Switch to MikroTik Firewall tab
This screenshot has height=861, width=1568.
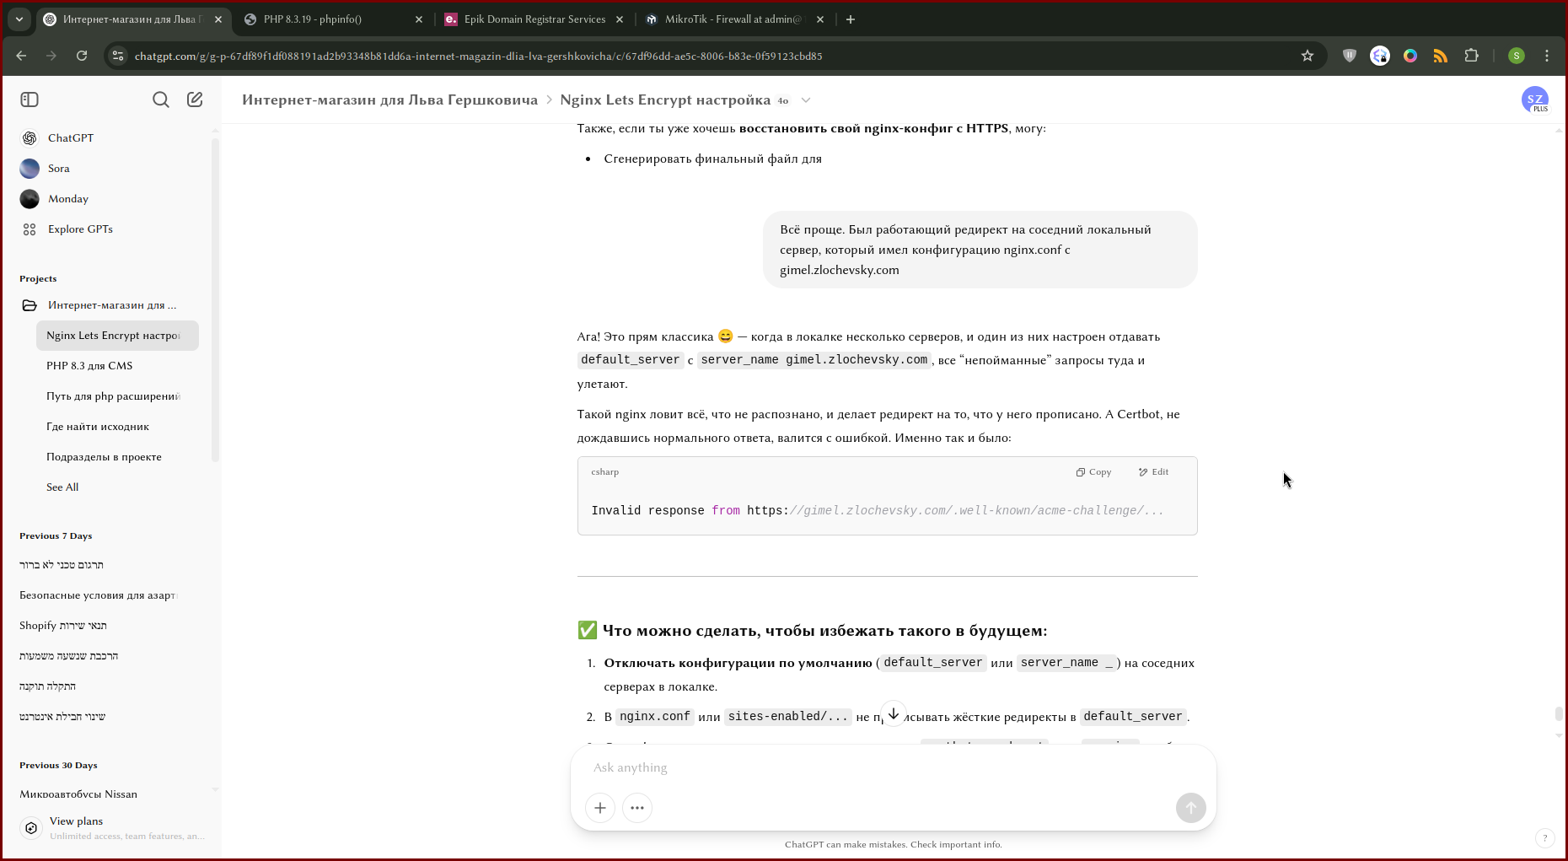click(735, 19)
